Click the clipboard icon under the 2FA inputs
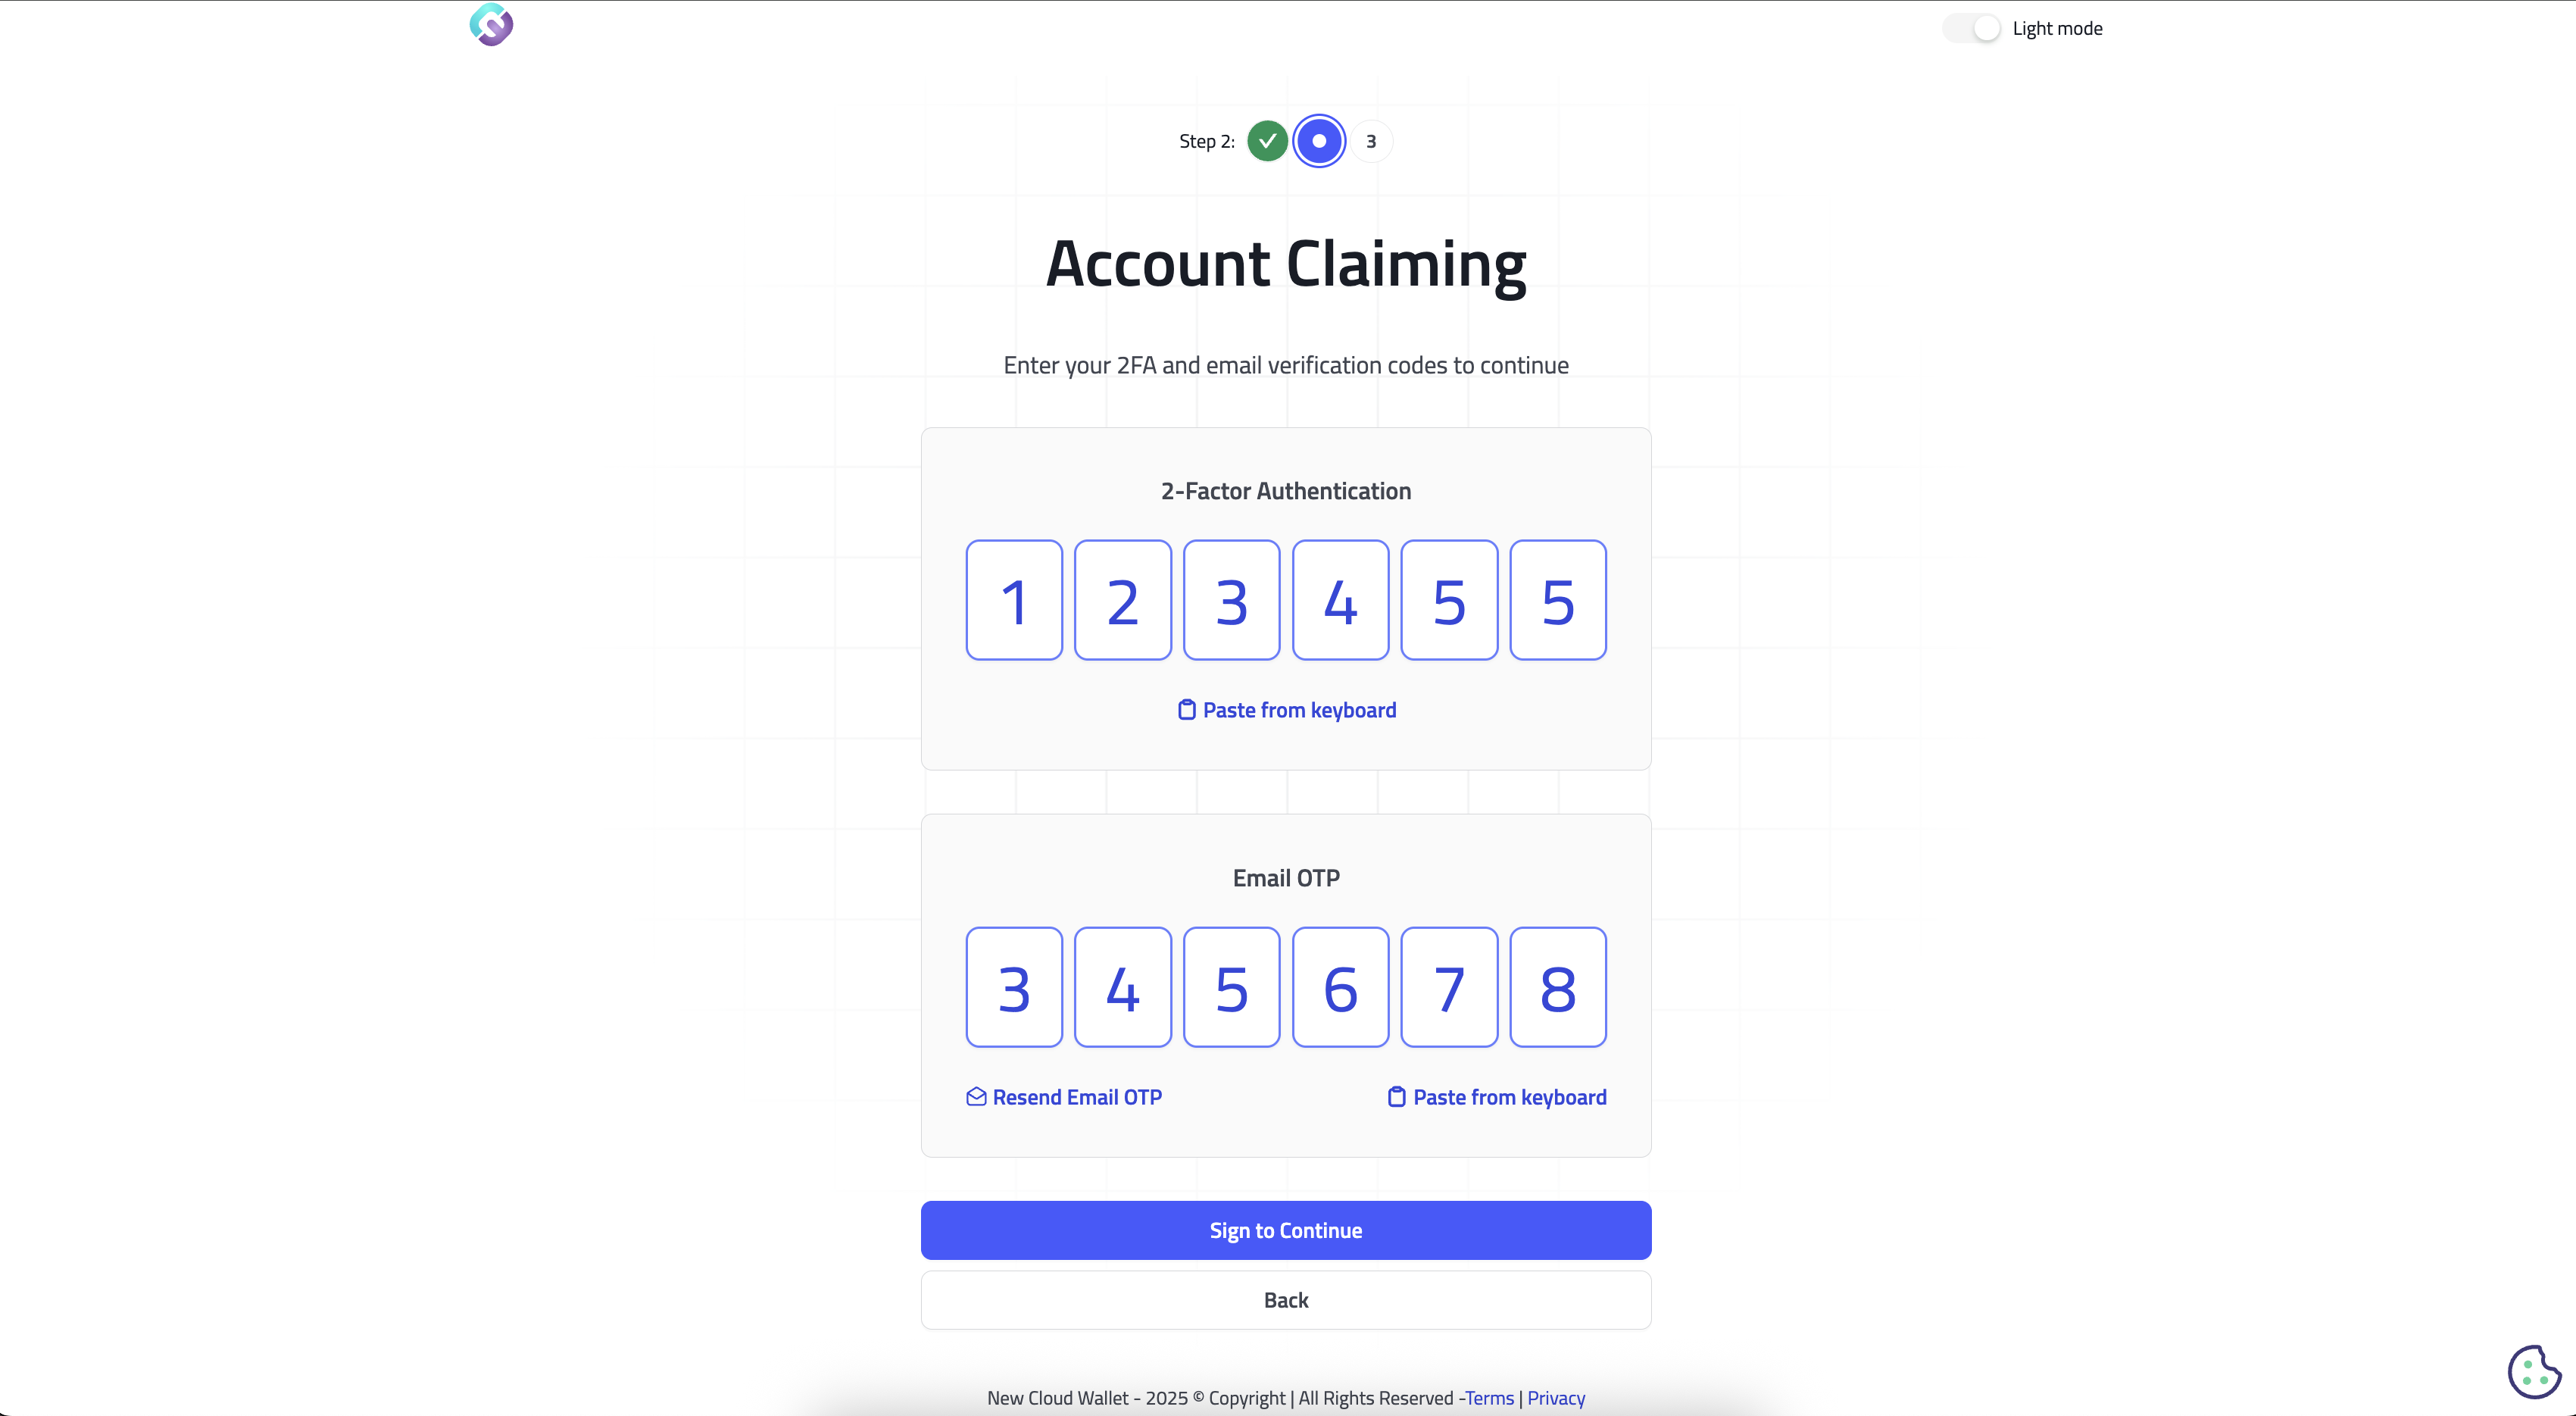This screenshot has width=2576, height=1416. pyautogui.click(x=1186, y=710)
